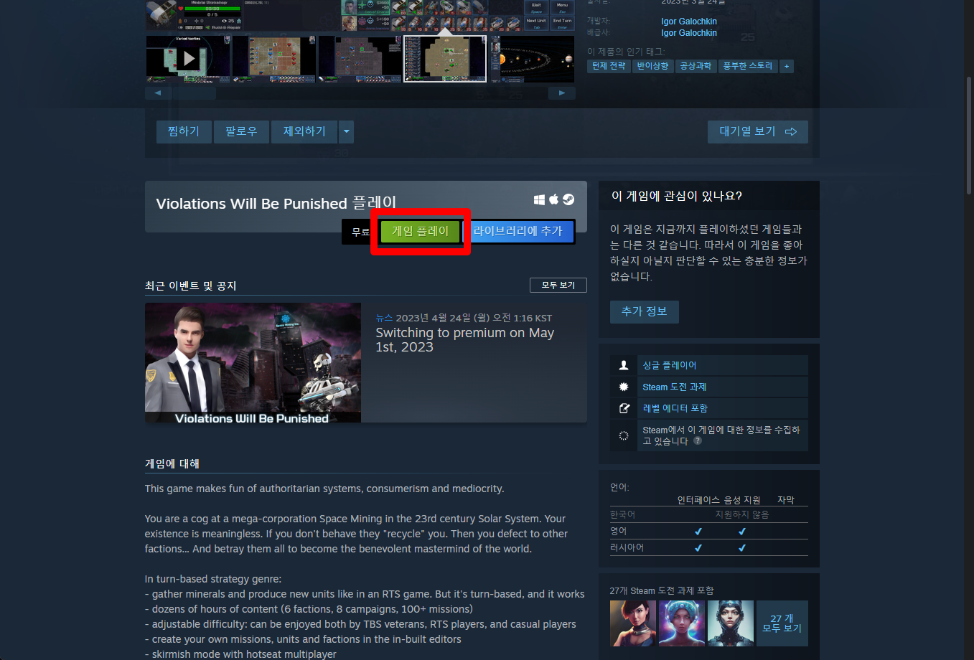Click the 무료 price label

click(360, 232)
